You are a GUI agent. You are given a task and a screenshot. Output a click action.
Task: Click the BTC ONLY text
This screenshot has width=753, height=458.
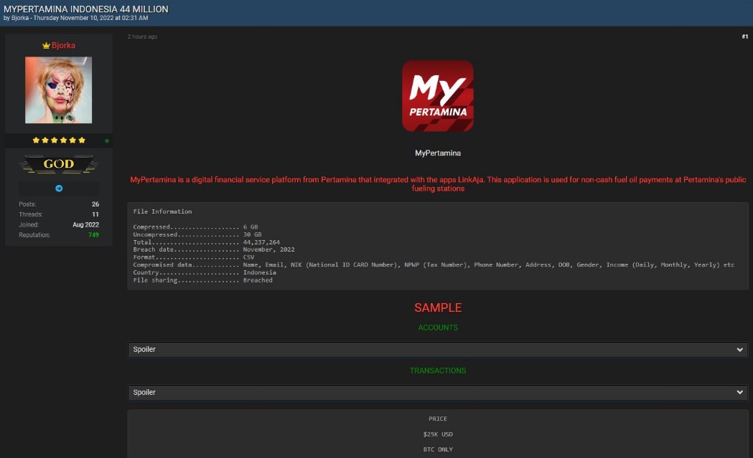coord(438,449)
